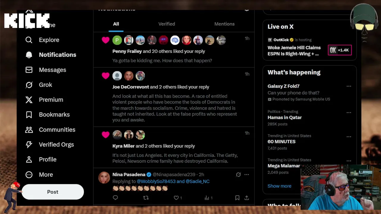The image size is (381, 214).
Task: Click Grok icon on Nina Pasadena's post
Action: 238,175
